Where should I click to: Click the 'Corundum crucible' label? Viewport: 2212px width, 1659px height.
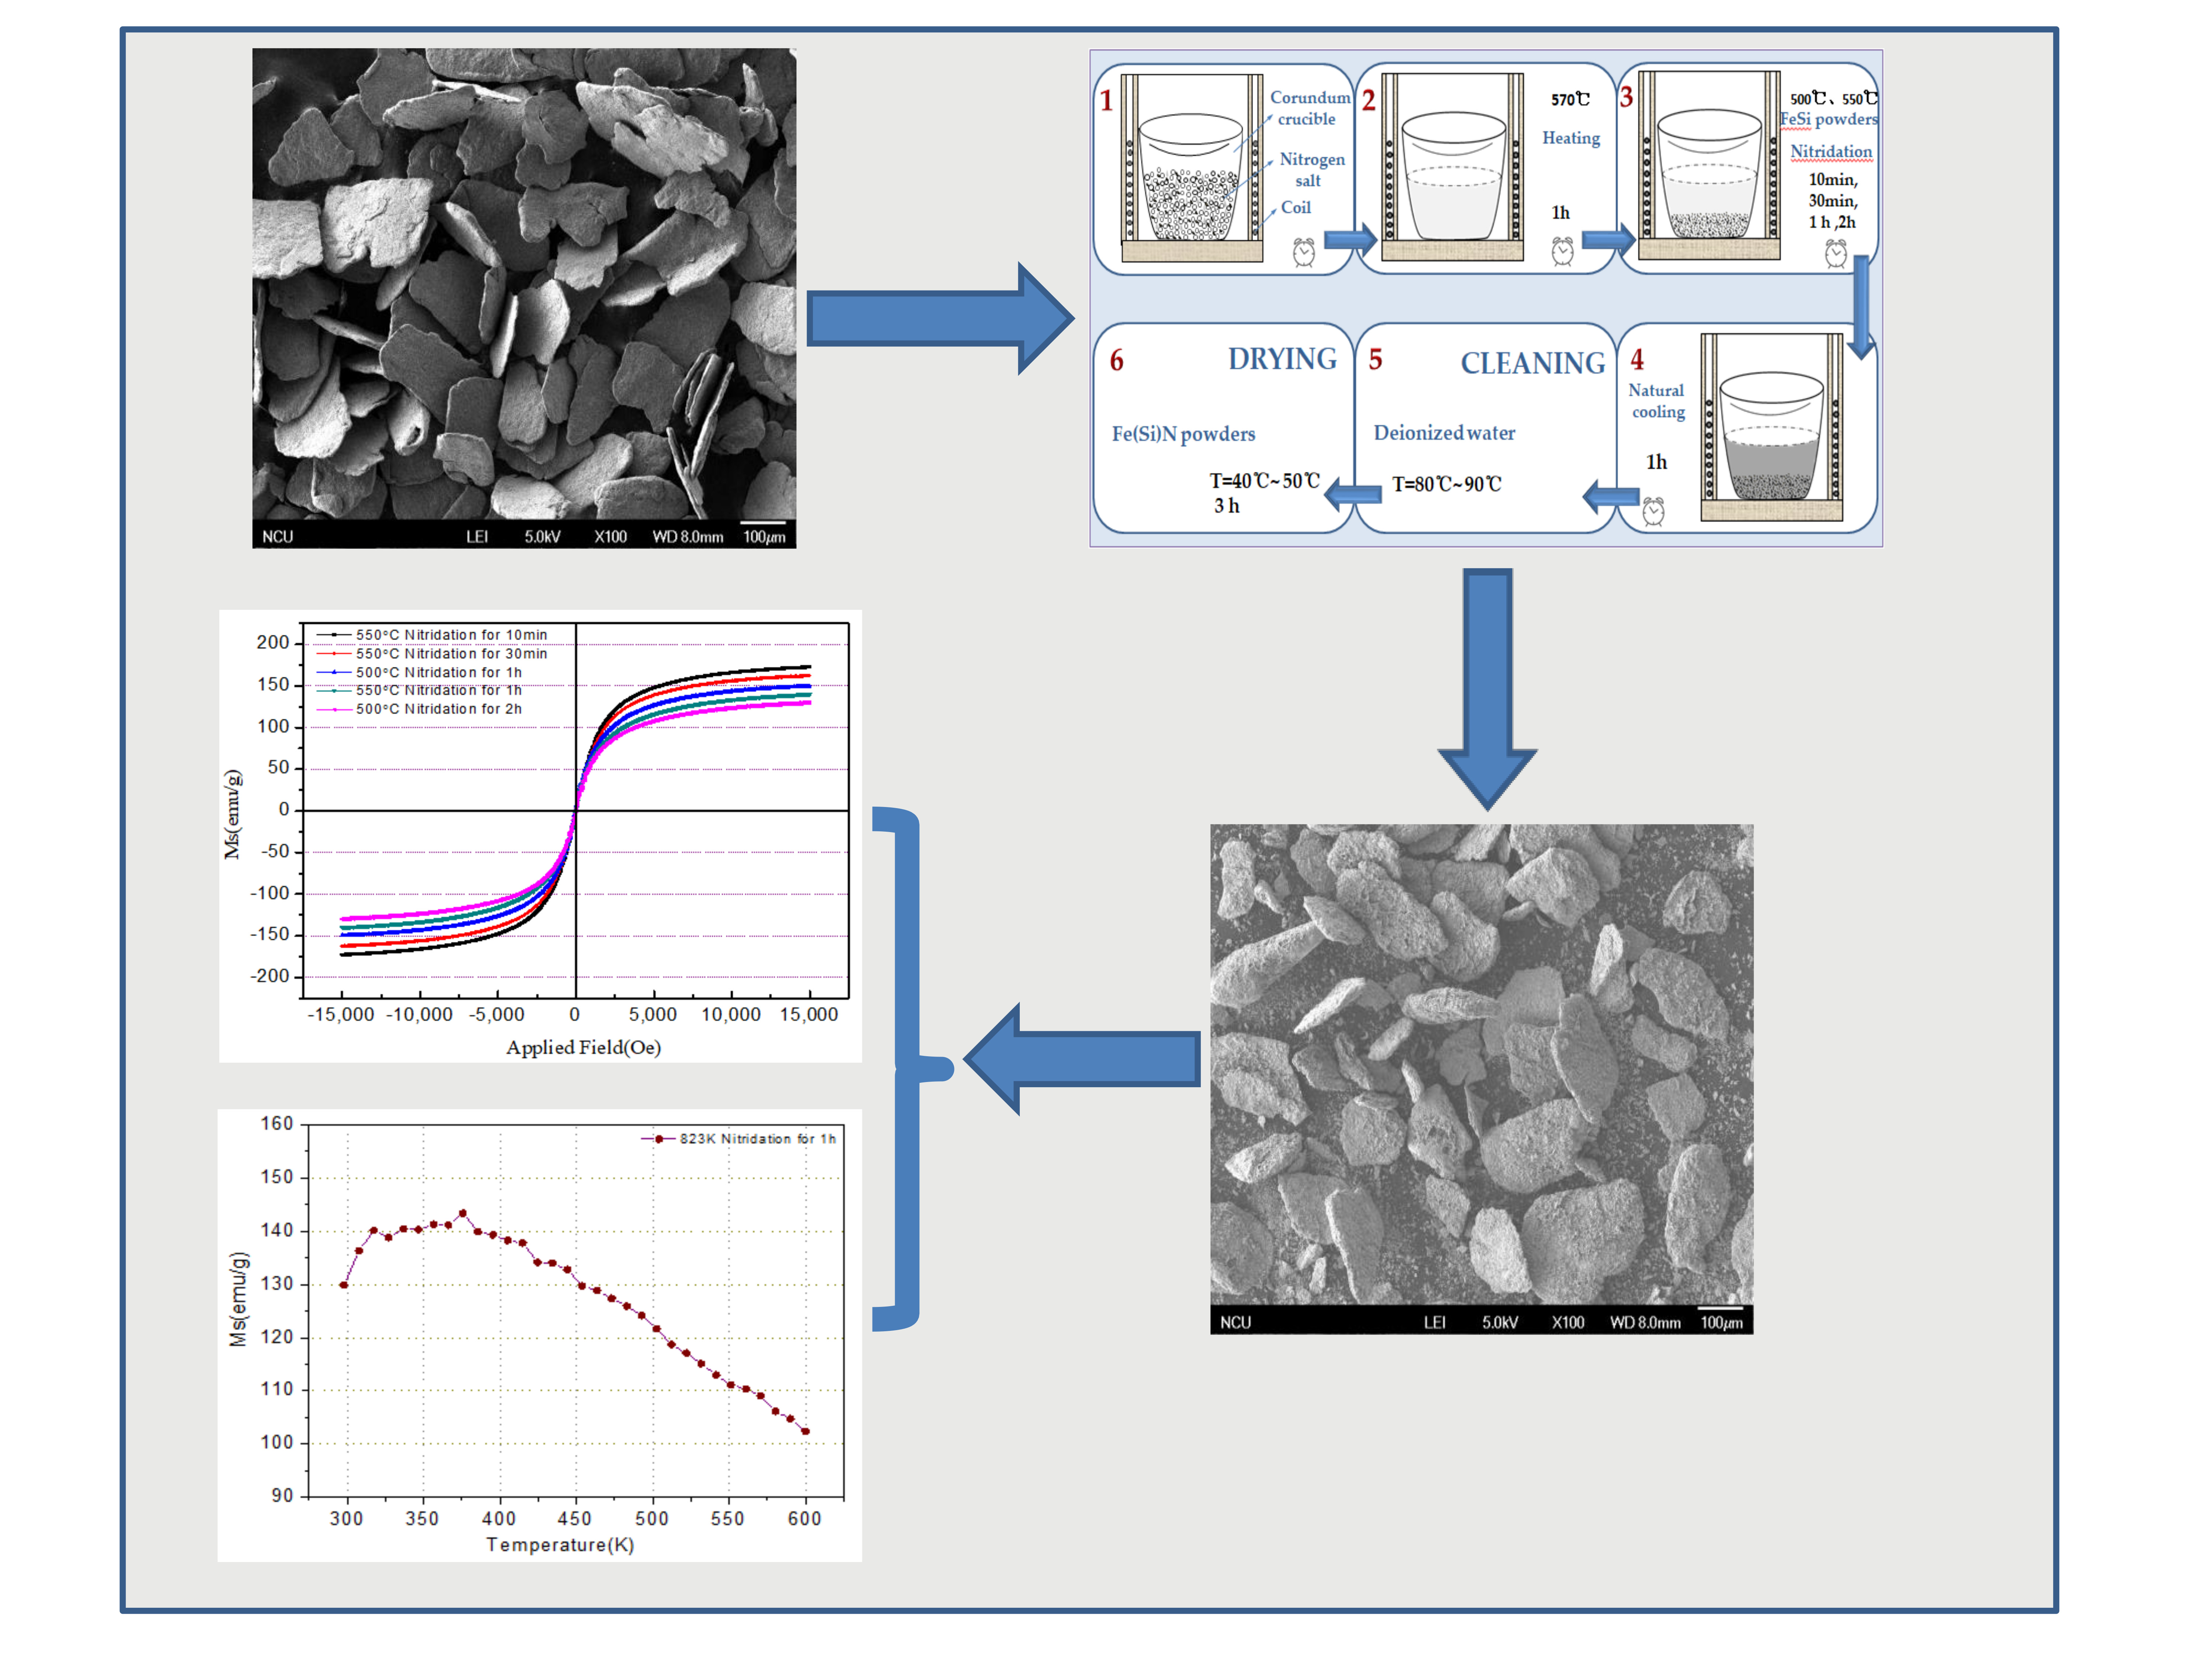pos(1309,108)
